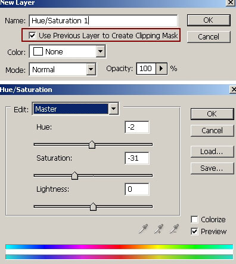Click OK in New Layer dialog
236x264 pixels.
tap(209, 20)
